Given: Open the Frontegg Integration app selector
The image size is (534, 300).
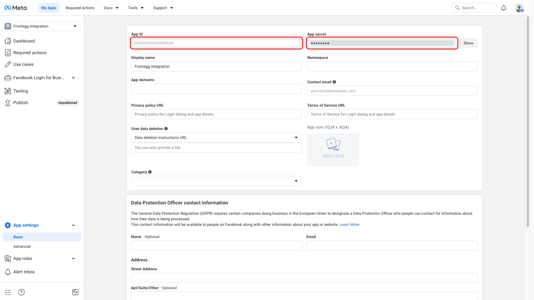Looking at the screenshot, I should coord(42,26).
